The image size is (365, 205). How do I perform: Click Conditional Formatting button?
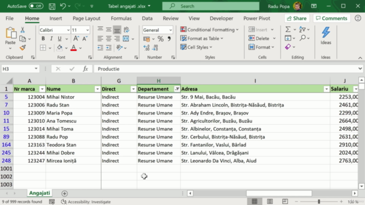209,30
